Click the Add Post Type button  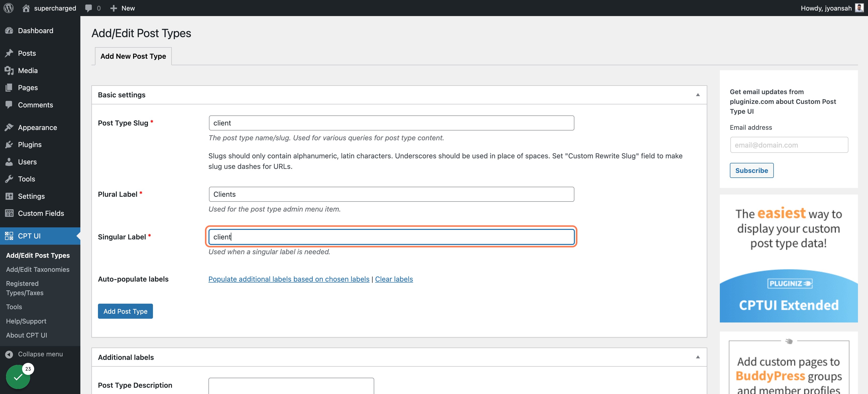(x=125, y=311)
